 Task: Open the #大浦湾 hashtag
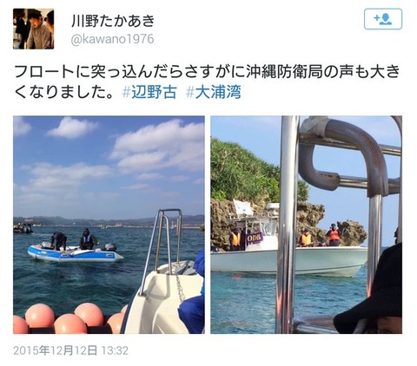(213, 93)
